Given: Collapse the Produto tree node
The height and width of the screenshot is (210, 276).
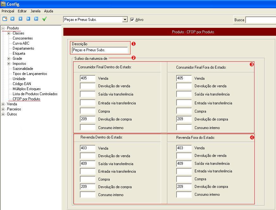Looking at the screenshot, I should tap(3, 28).
